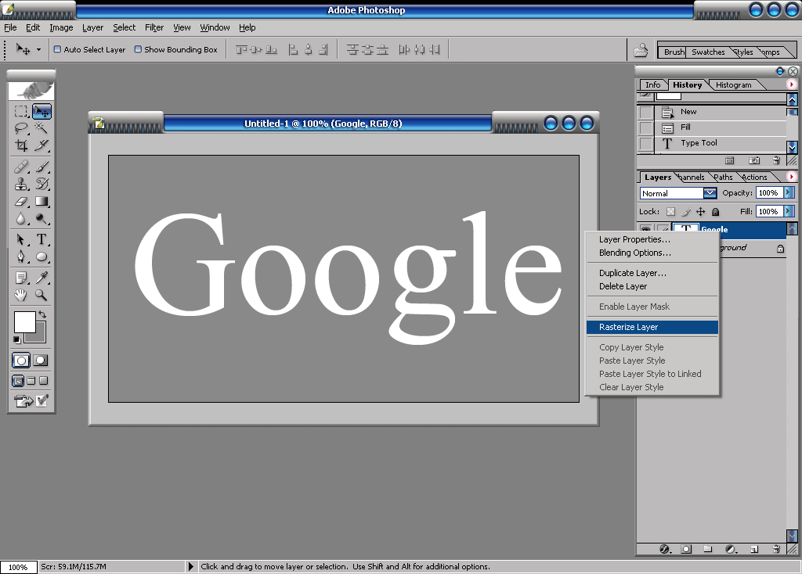
Task: Open status bar info options arrow
Action: (x=191, y=566)
